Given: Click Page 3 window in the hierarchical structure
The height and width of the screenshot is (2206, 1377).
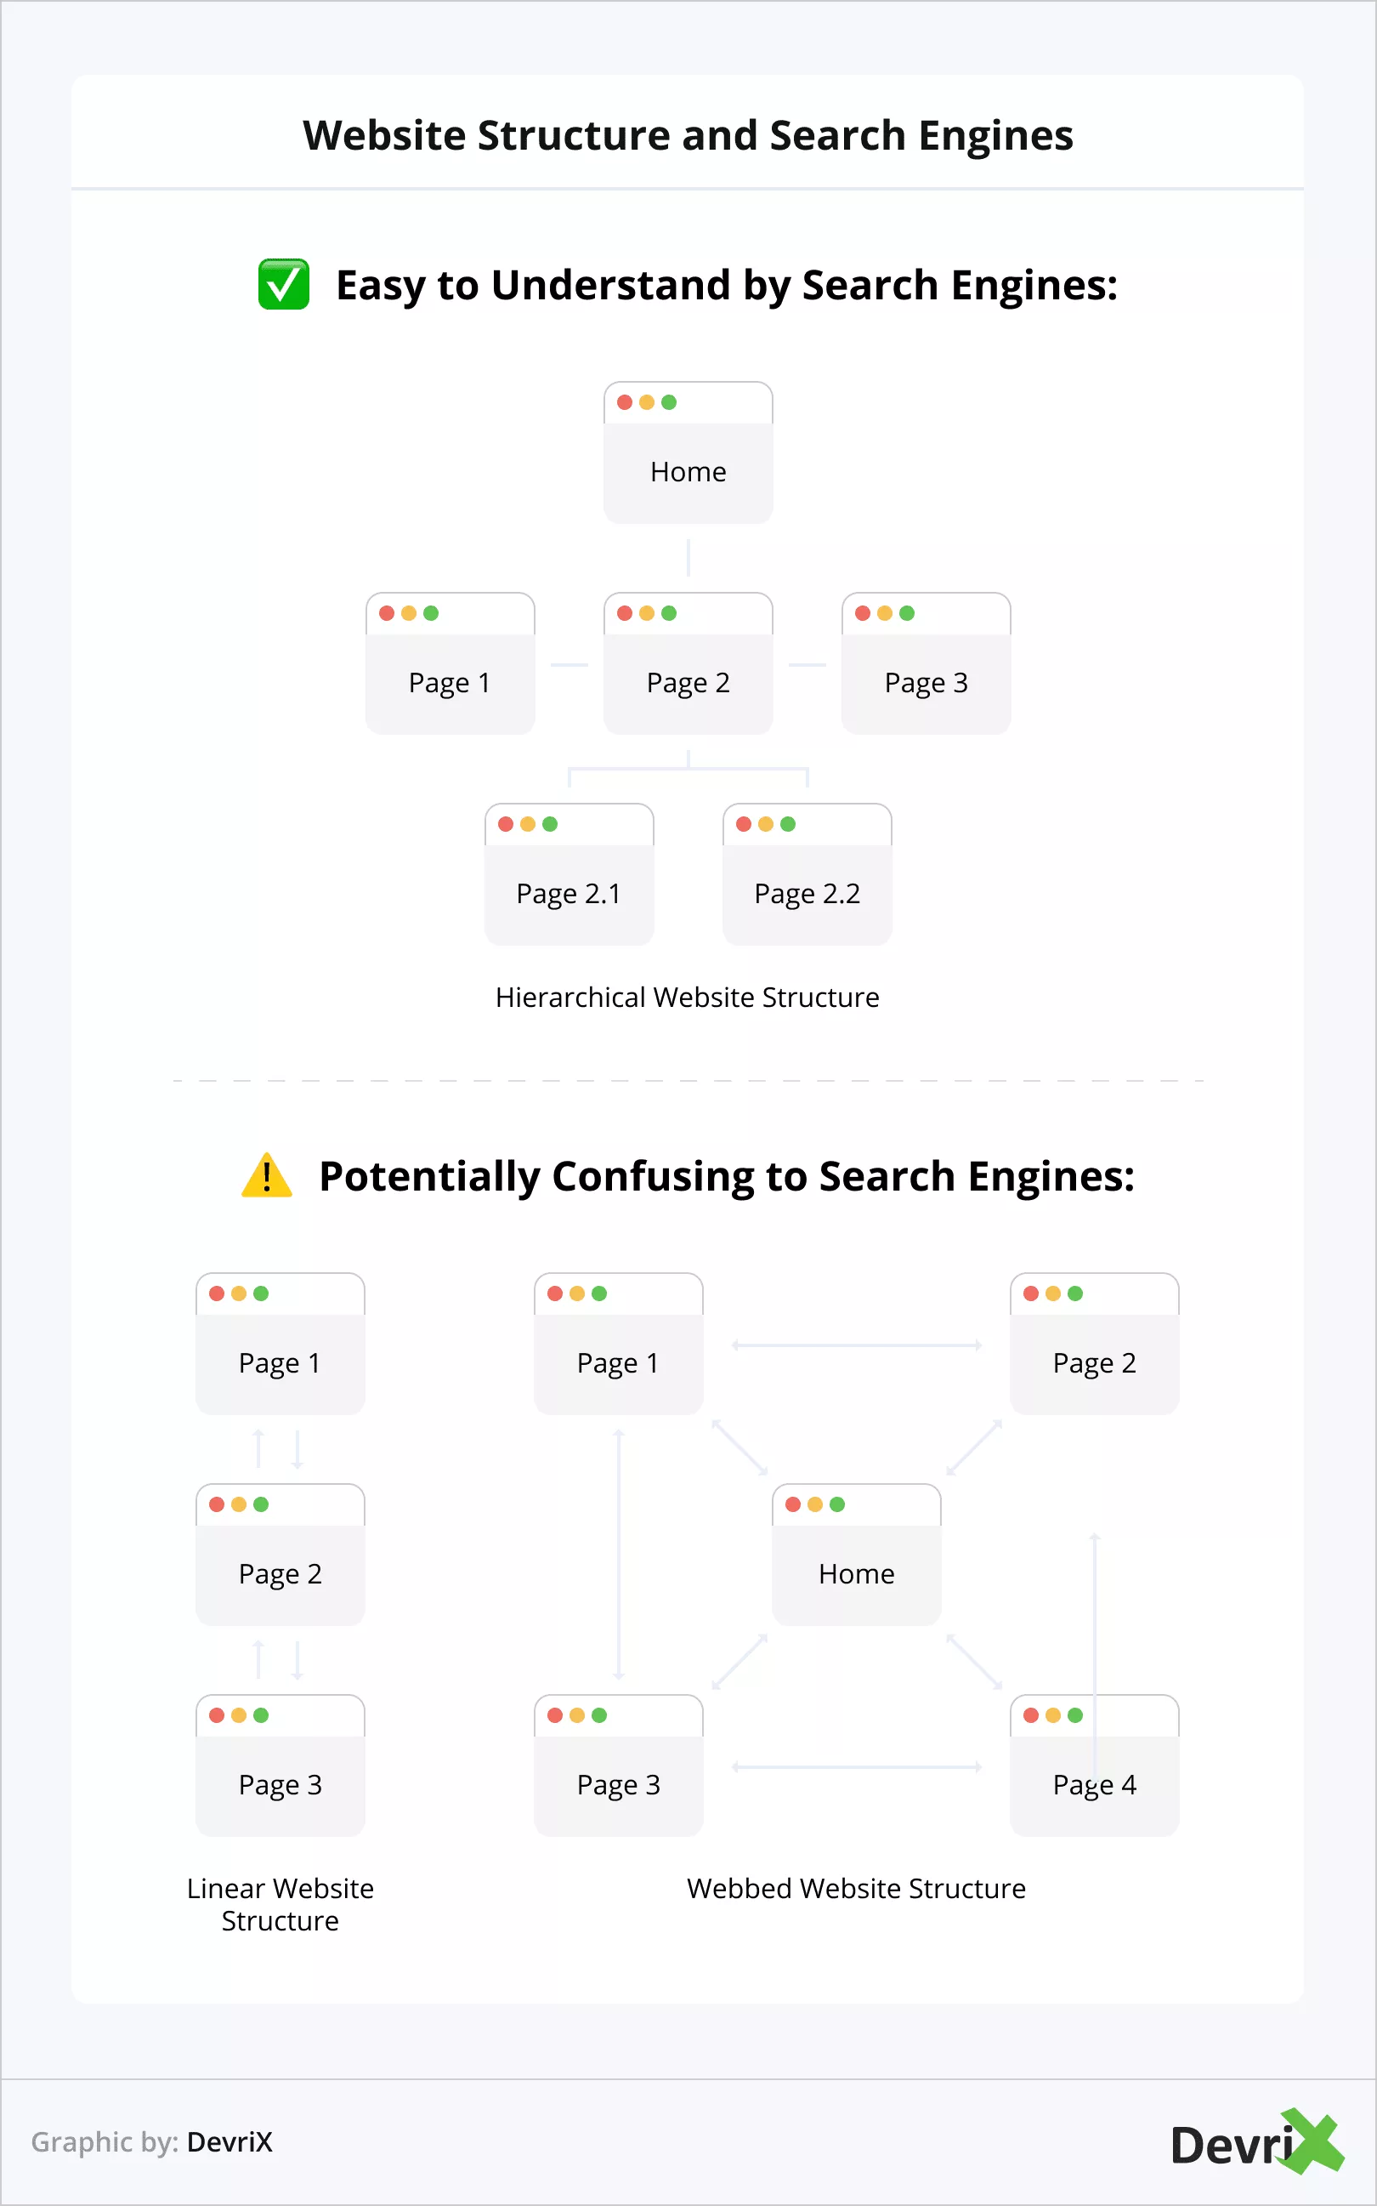Looking at the screenshot, I should (x=926, y=663).
